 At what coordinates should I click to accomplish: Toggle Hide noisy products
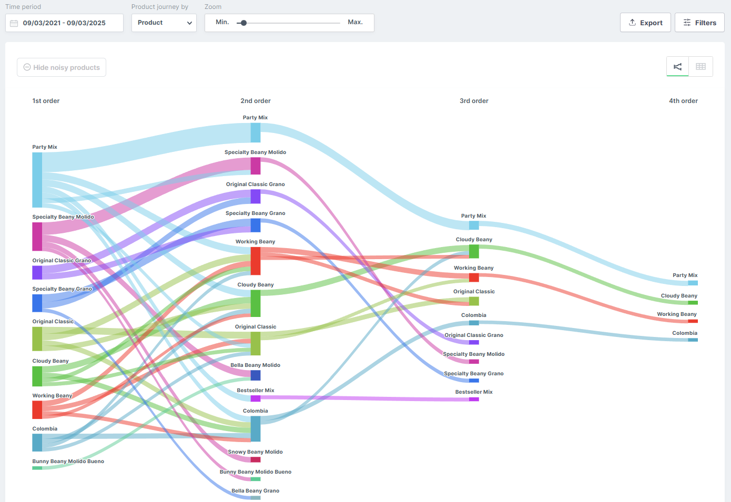(61, 67)
